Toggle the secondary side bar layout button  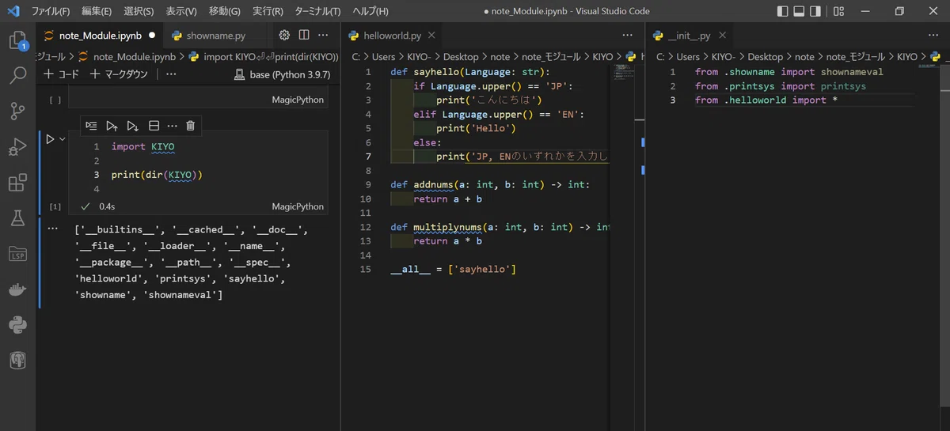click(815, 11)
